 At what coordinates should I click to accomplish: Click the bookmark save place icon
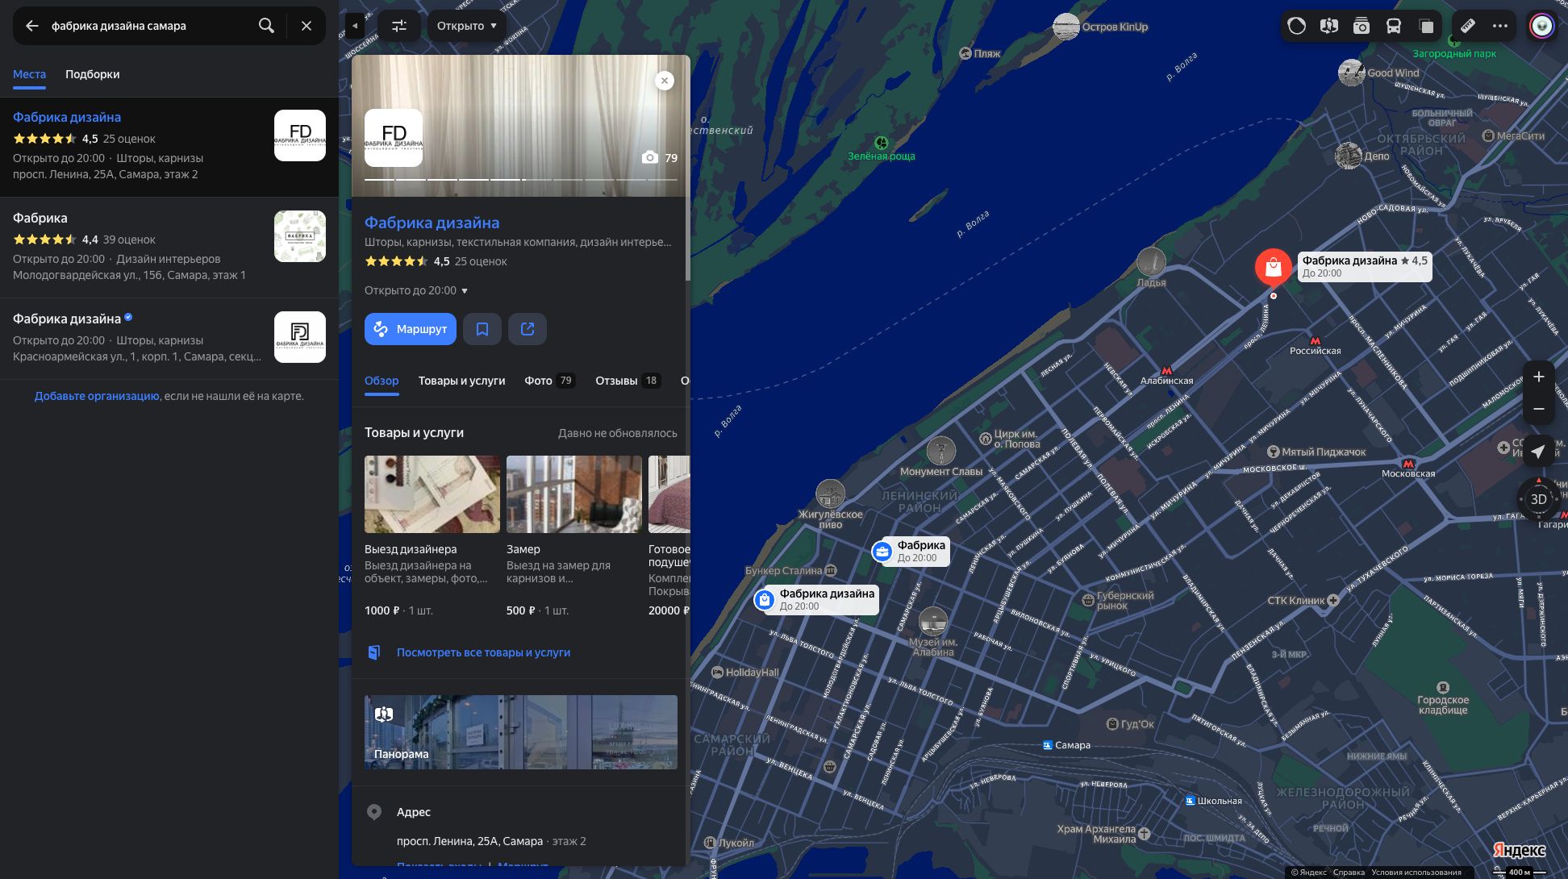pos(482,329)
